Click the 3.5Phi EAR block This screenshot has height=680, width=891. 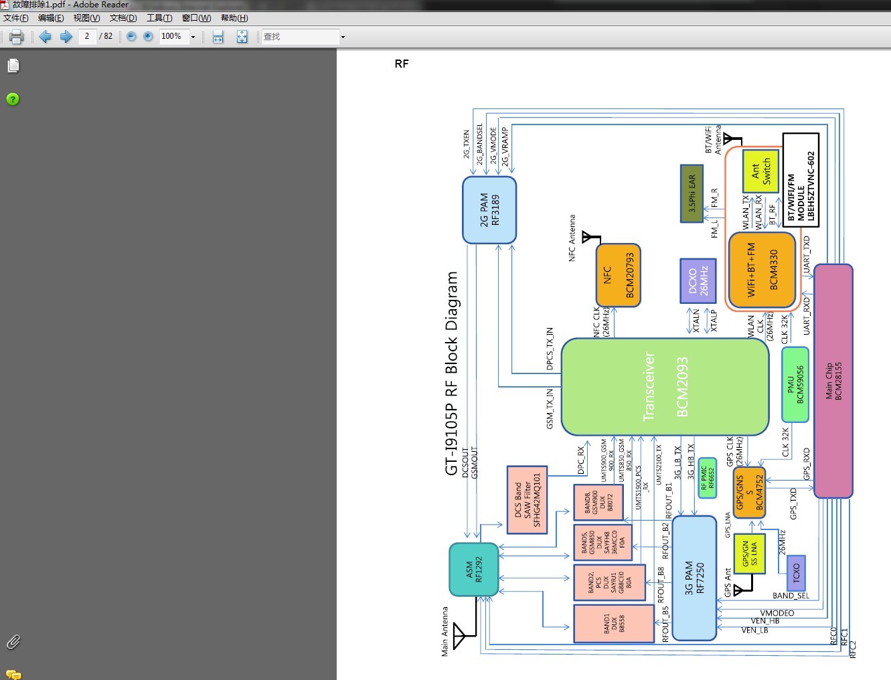(692, 193)
